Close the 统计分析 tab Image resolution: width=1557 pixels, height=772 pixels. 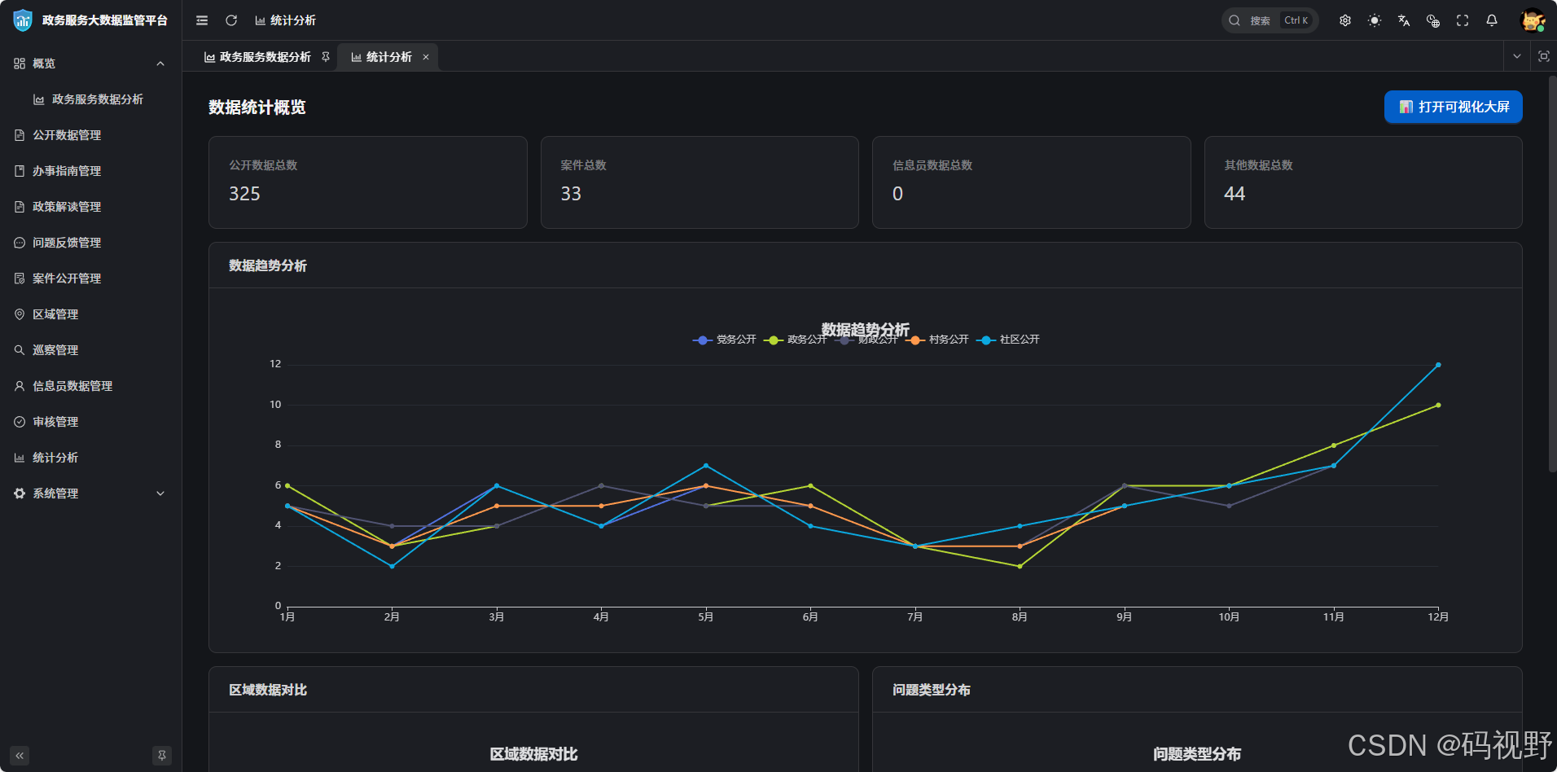426,57
